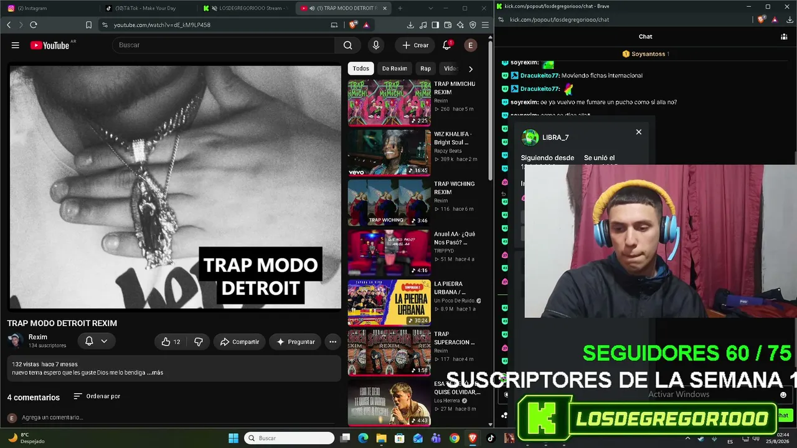Open the Brave VPN shield icon
The width and height of the screenshot is (797, 448).
pos(473,25)
